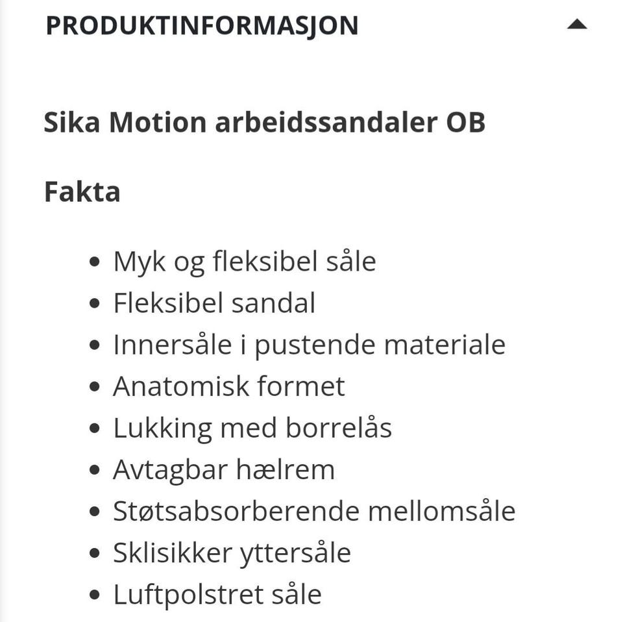Click the bullet before "Luftpolstret såle"
The image size is (623, 622).
(95, 595)
